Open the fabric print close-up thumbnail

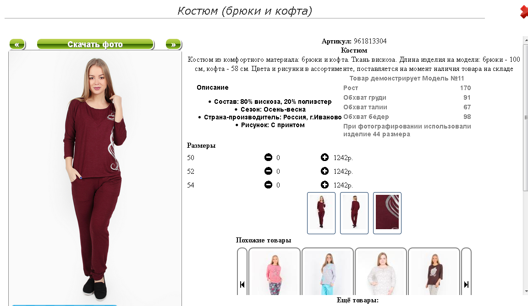[387, 213]
